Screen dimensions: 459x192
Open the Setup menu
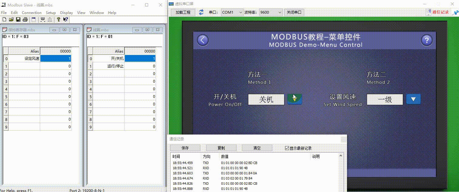(51, 13)
